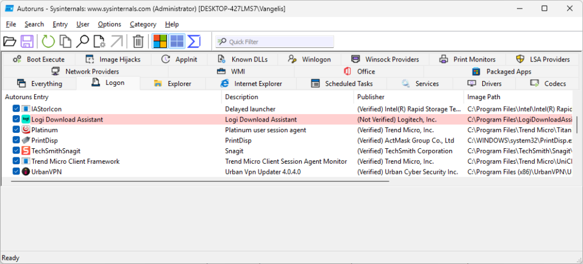Switch to the LSA Providers tab
The height and width of the screenshot is (264, 583).
[x=543, y=59]
